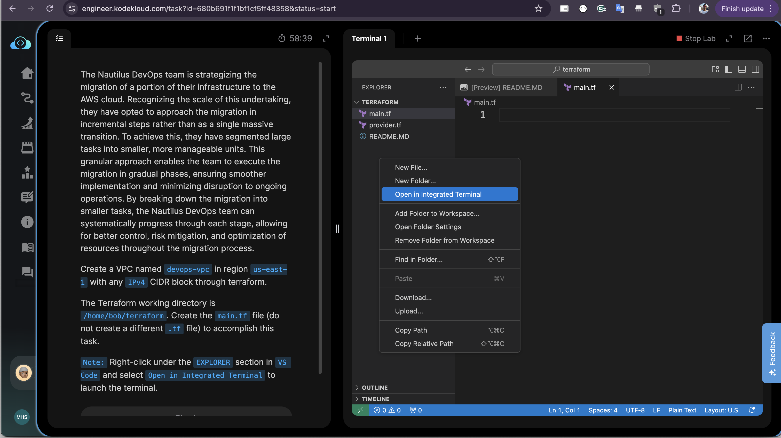This screenshot has height=438, width=781.
Task: Toggle primary side bar visibility
Action: [729, 70]
